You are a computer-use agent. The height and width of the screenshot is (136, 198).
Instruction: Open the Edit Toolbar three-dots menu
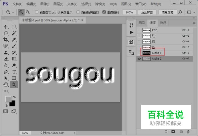pyautogui.click(x=5, y=91)
